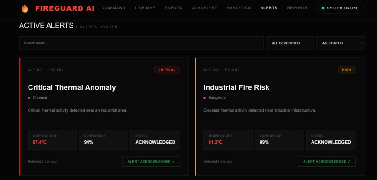Viewport: 377px width, 180px height.
Task: Click the System Online status pill
Action: [340, 8]
